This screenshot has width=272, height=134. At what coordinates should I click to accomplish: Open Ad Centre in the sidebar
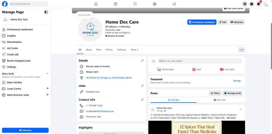pos(13,48)
